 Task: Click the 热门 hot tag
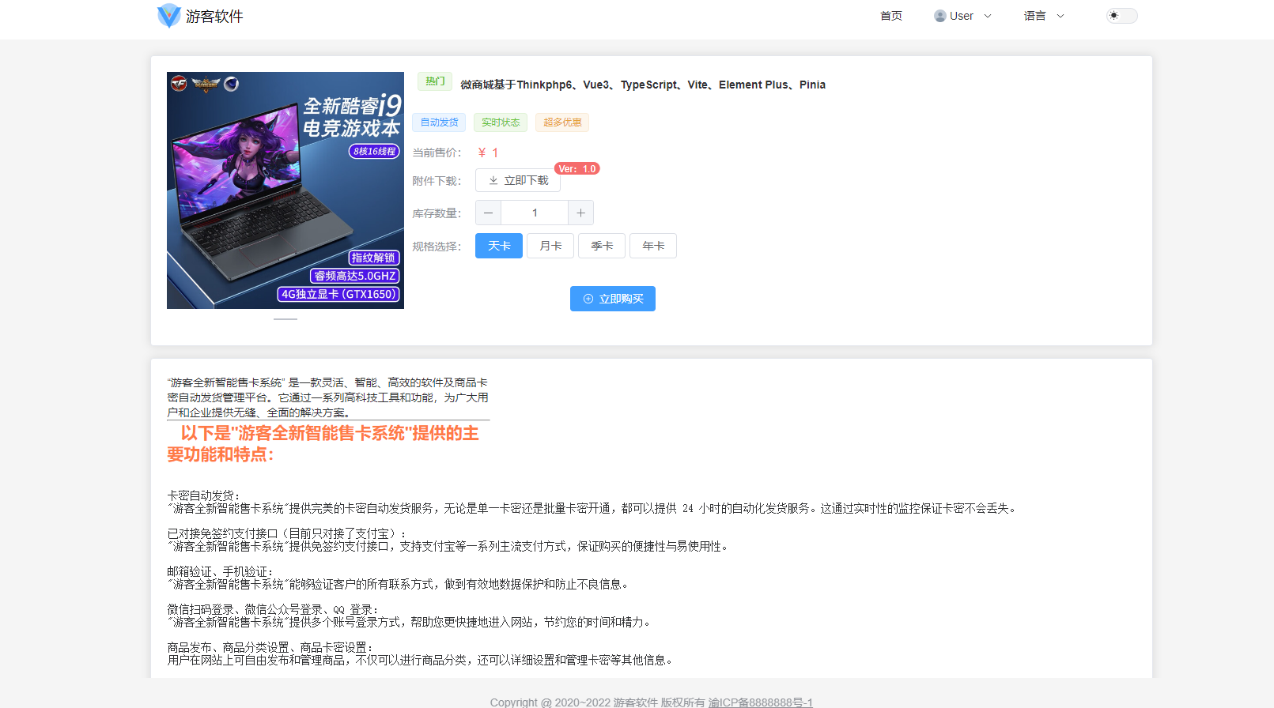click(434, 81)
